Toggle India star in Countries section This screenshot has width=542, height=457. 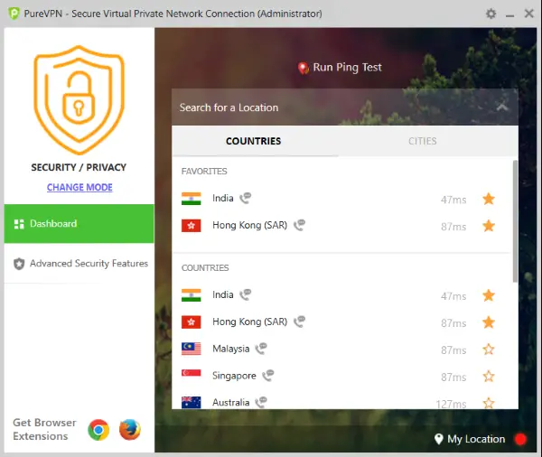point(489,295)
